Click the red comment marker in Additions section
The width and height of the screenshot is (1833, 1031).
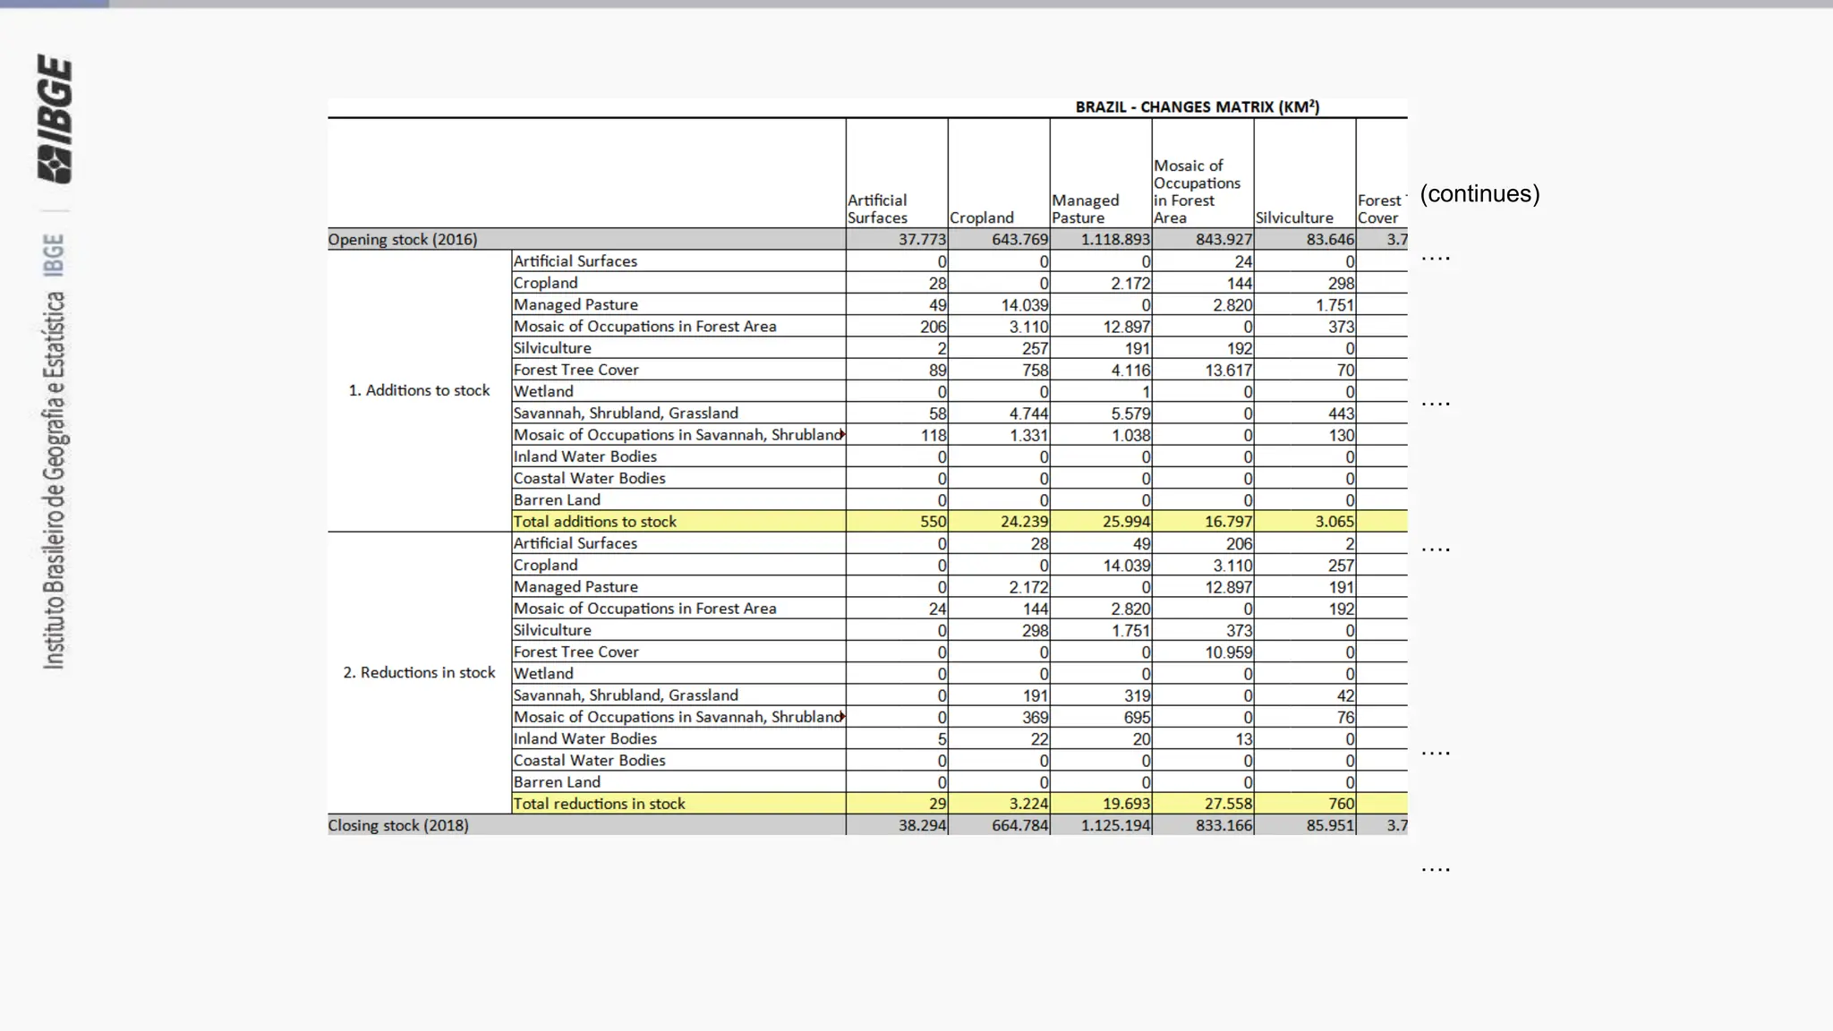click(842, 434)
